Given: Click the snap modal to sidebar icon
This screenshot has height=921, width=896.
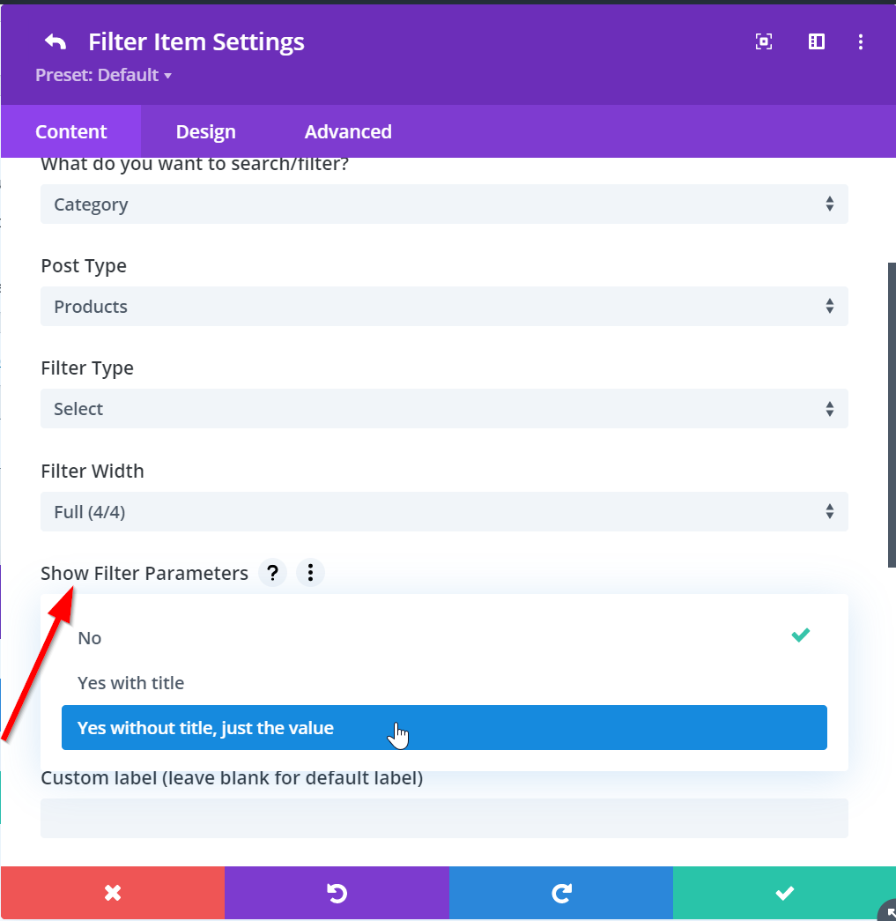Looking at the screenshot, I should pyautogui.click(x=817, y=41).
